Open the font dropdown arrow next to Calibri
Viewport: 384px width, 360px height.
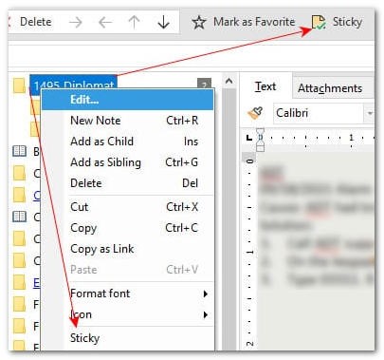click(370, 113)
